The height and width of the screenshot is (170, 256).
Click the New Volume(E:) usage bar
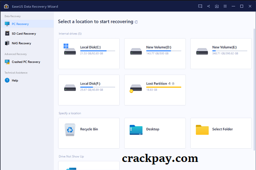click(x=230, y=51)
